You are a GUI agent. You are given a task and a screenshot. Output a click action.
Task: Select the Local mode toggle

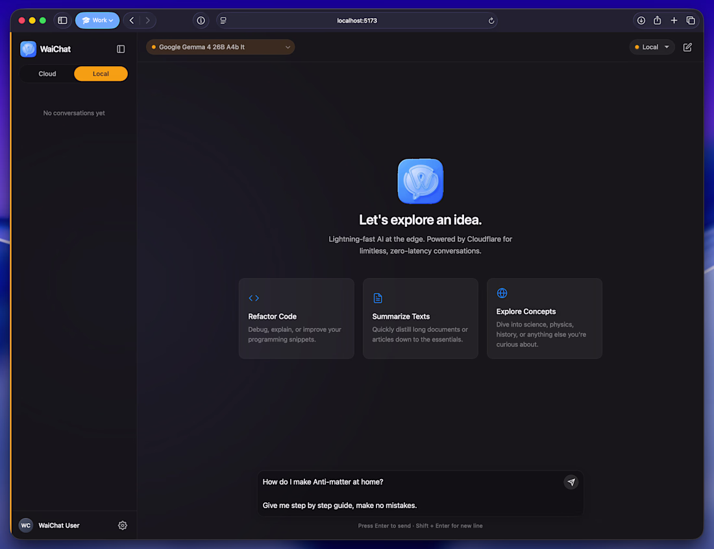tap(101, 74)
